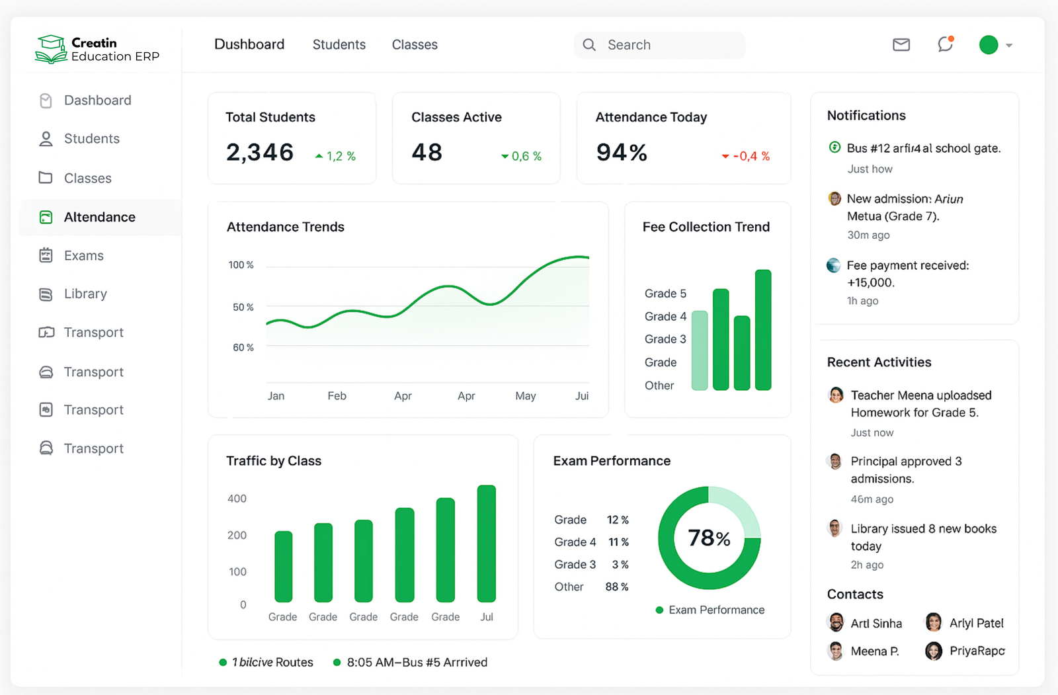Viewport: 1058px width, 695px height.
Task: Open the last Transport icon in sidebar
Action: click(x=46, y=448)
